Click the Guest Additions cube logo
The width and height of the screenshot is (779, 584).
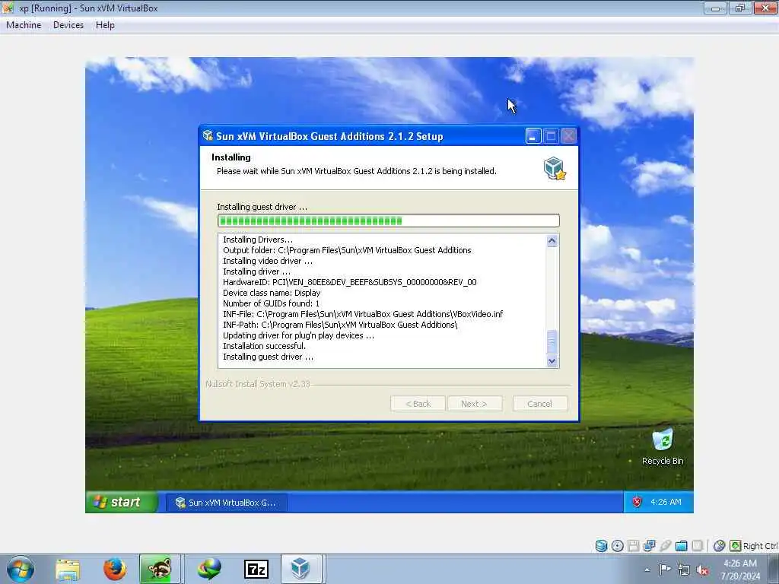coord(555,168)
